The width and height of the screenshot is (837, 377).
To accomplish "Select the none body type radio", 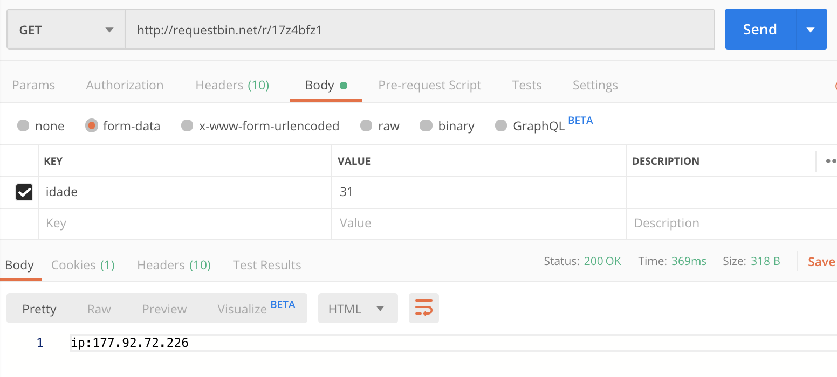I will [23, 126].
